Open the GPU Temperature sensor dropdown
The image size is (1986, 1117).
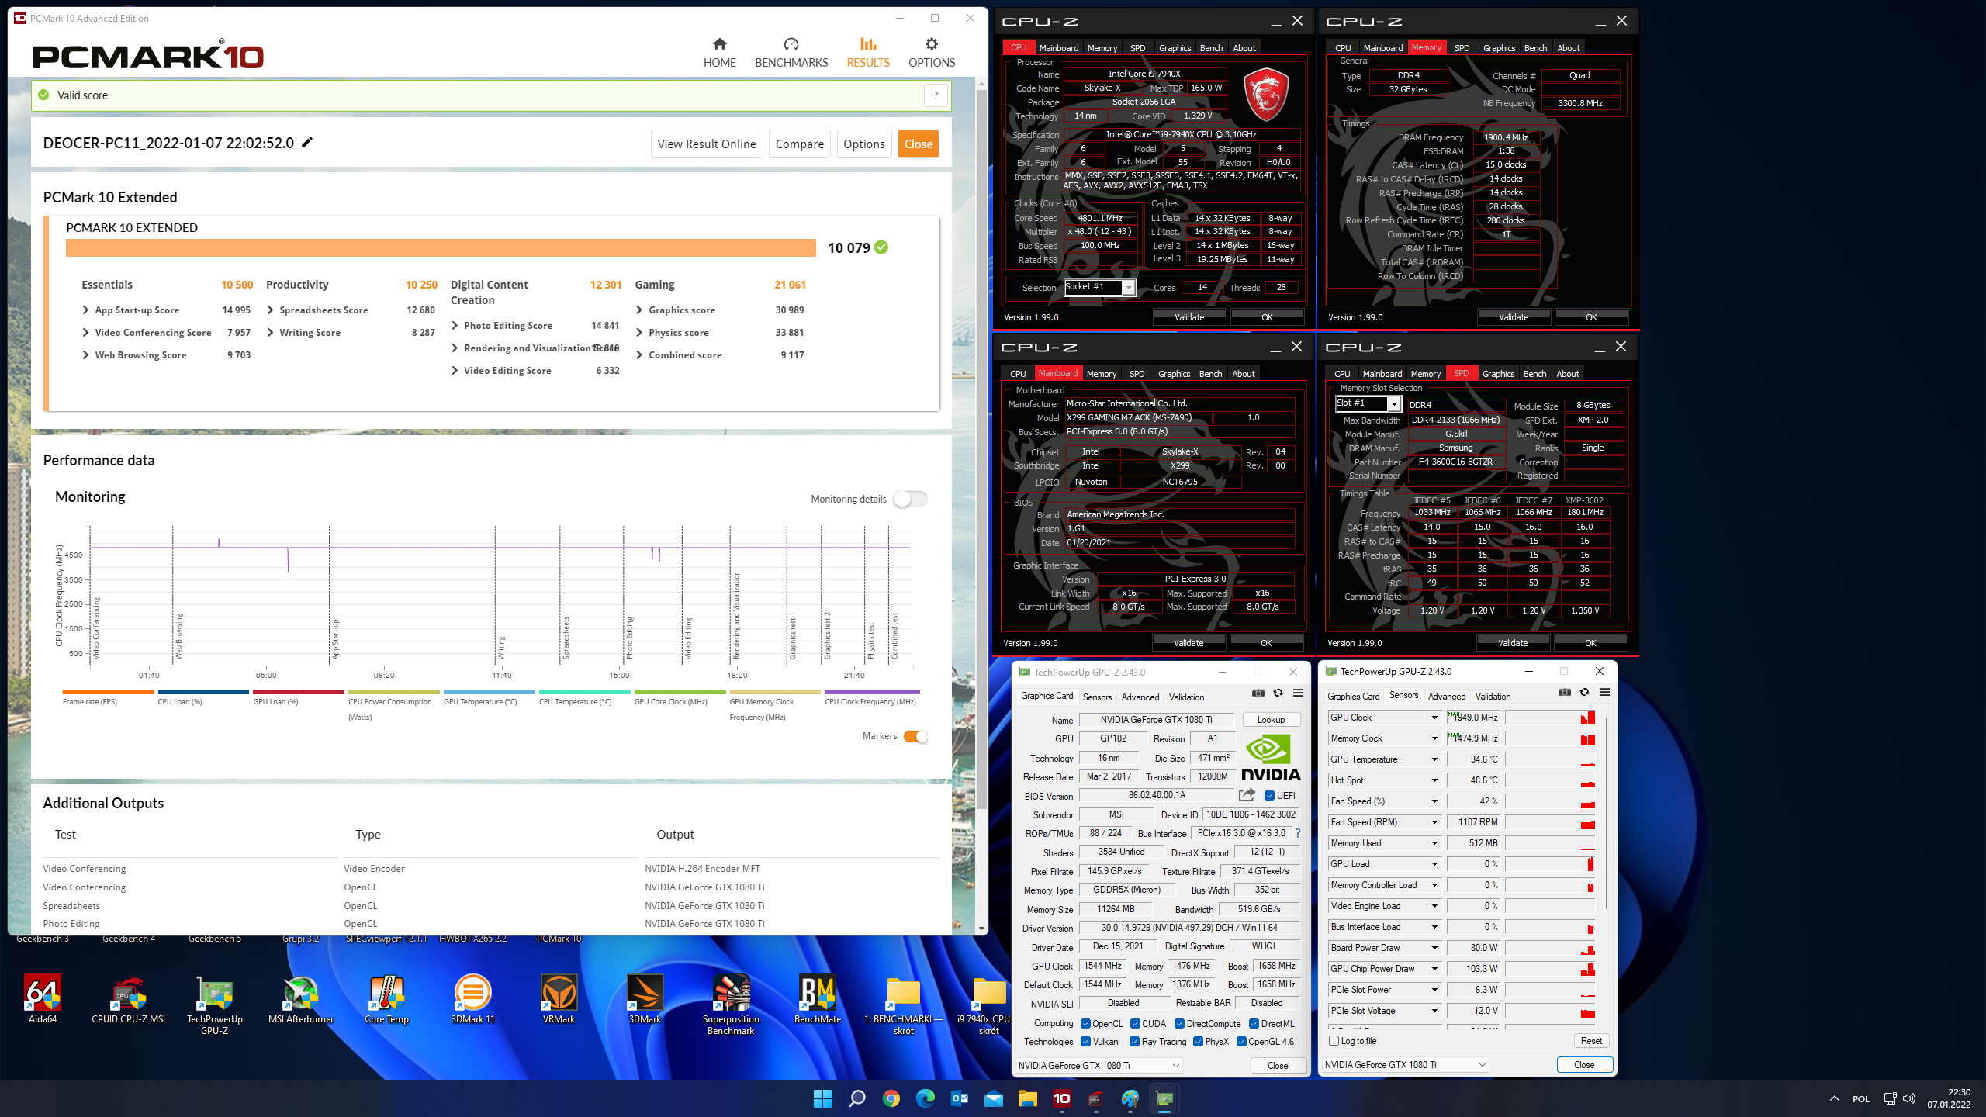(1434, 759)
